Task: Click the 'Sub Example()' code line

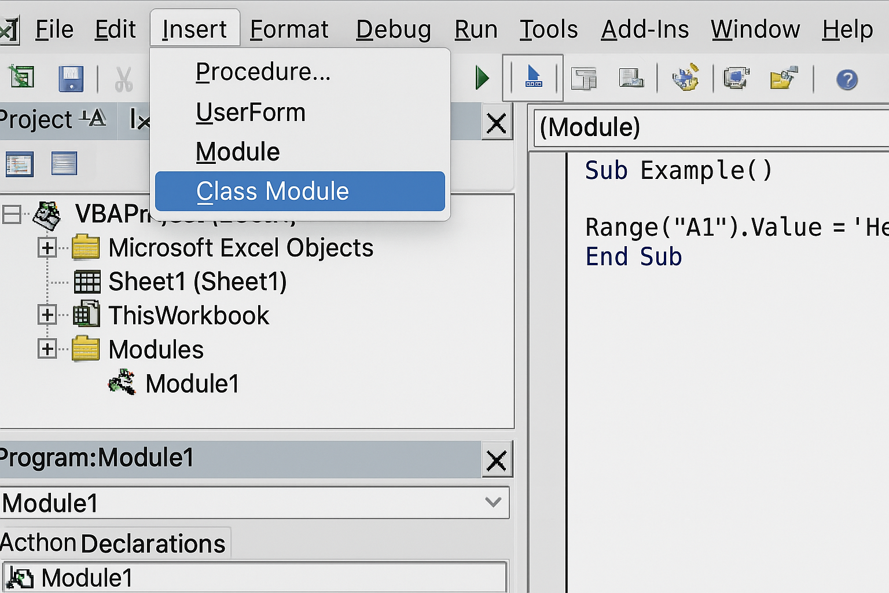Action: (678, 170)
